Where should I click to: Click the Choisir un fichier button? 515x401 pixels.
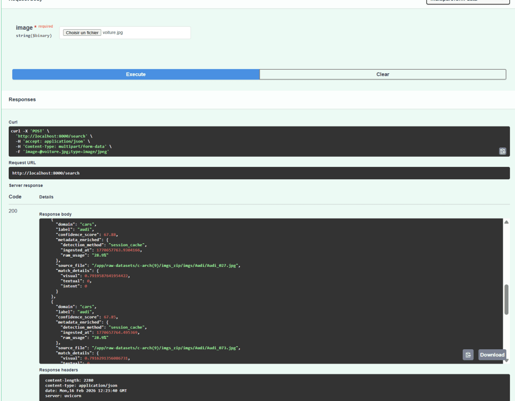pos(82,33)
